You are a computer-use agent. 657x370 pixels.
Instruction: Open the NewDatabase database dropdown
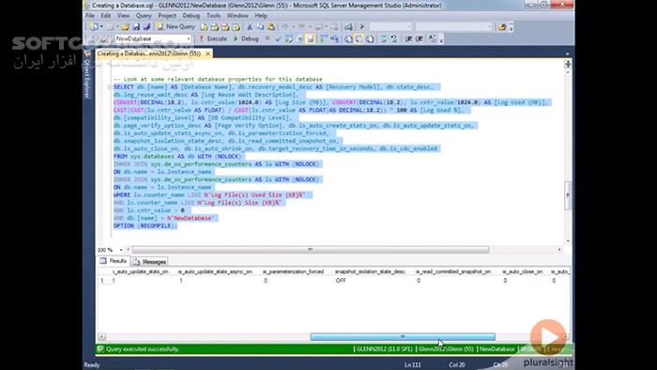pos(189,39)
